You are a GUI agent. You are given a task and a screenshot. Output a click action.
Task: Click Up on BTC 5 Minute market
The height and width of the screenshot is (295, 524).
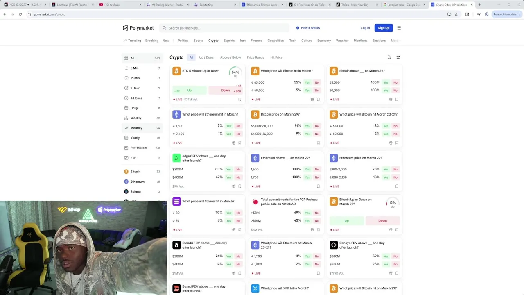(x=190, y=90)
